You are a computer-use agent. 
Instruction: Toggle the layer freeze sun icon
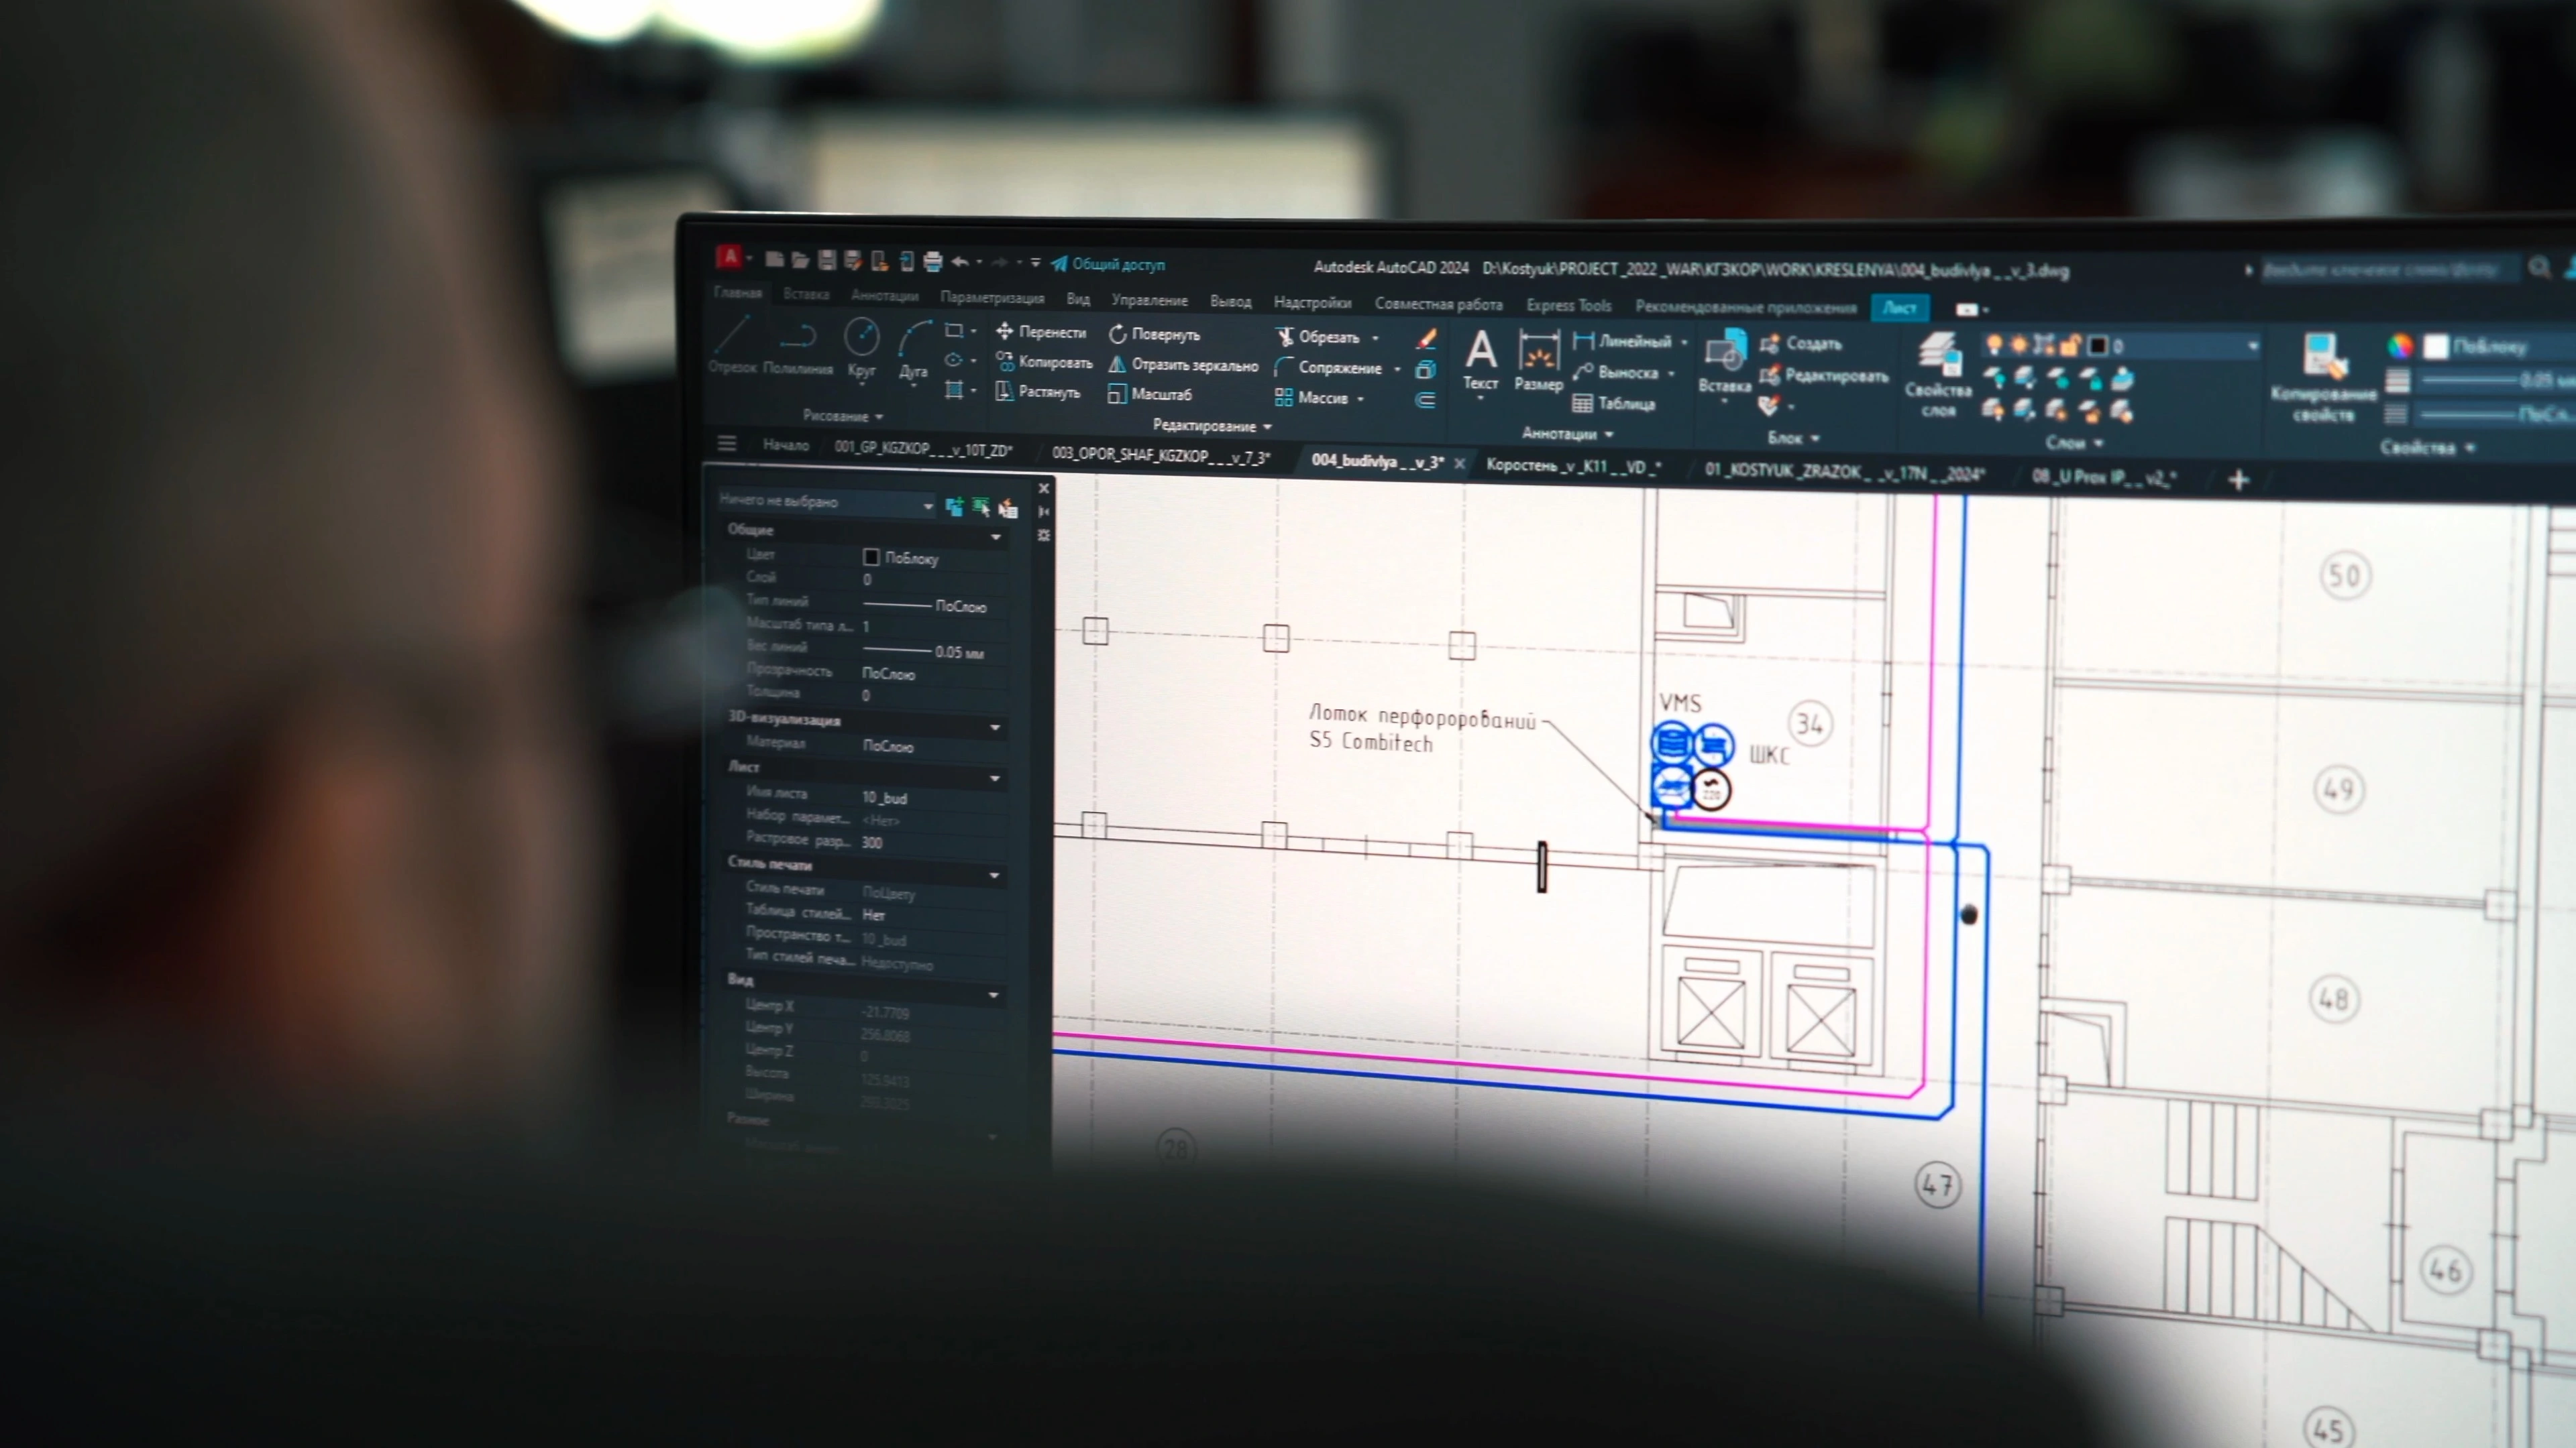coord(2018,345)
